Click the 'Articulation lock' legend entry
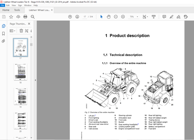Viewport: 194px width, 140px height. click(125, 118)
